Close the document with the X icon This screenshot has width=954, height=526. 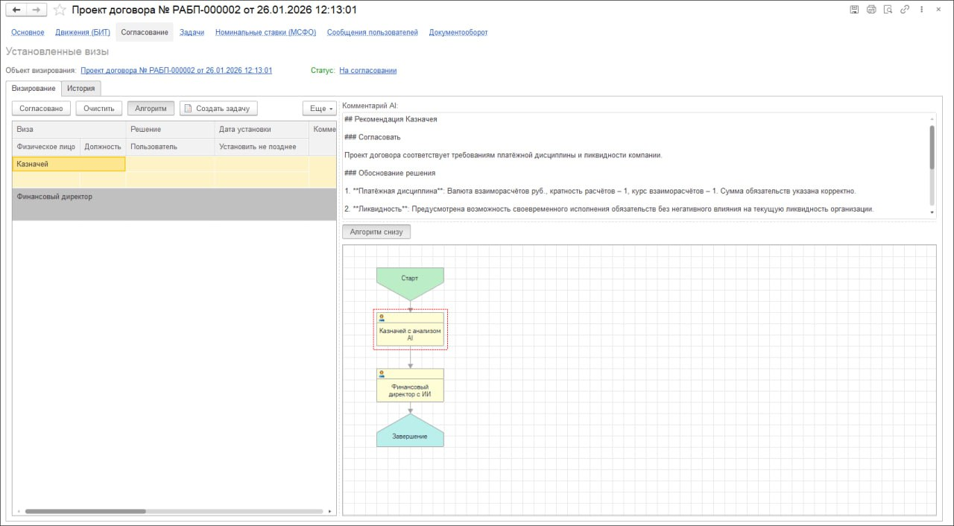click(940, 10)
